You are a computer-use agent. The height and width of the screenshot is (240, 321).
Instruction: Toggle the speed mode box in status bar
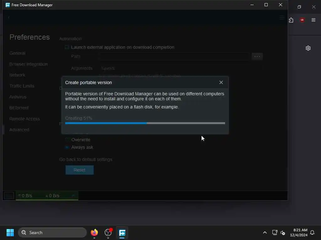tap(9, 196)
